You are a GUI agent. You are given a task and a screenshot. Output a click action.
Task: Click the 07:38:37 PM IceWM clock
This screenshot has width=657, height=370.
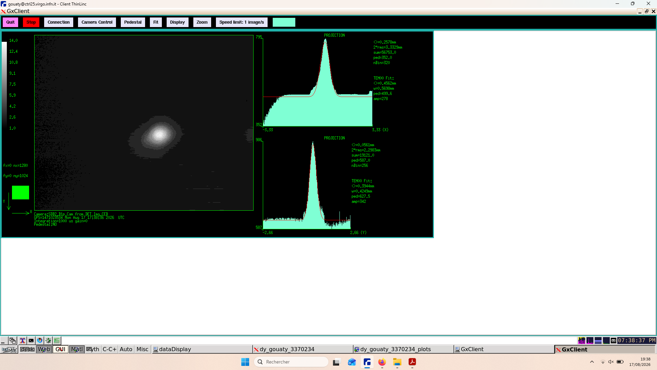[x=636, y=341]
